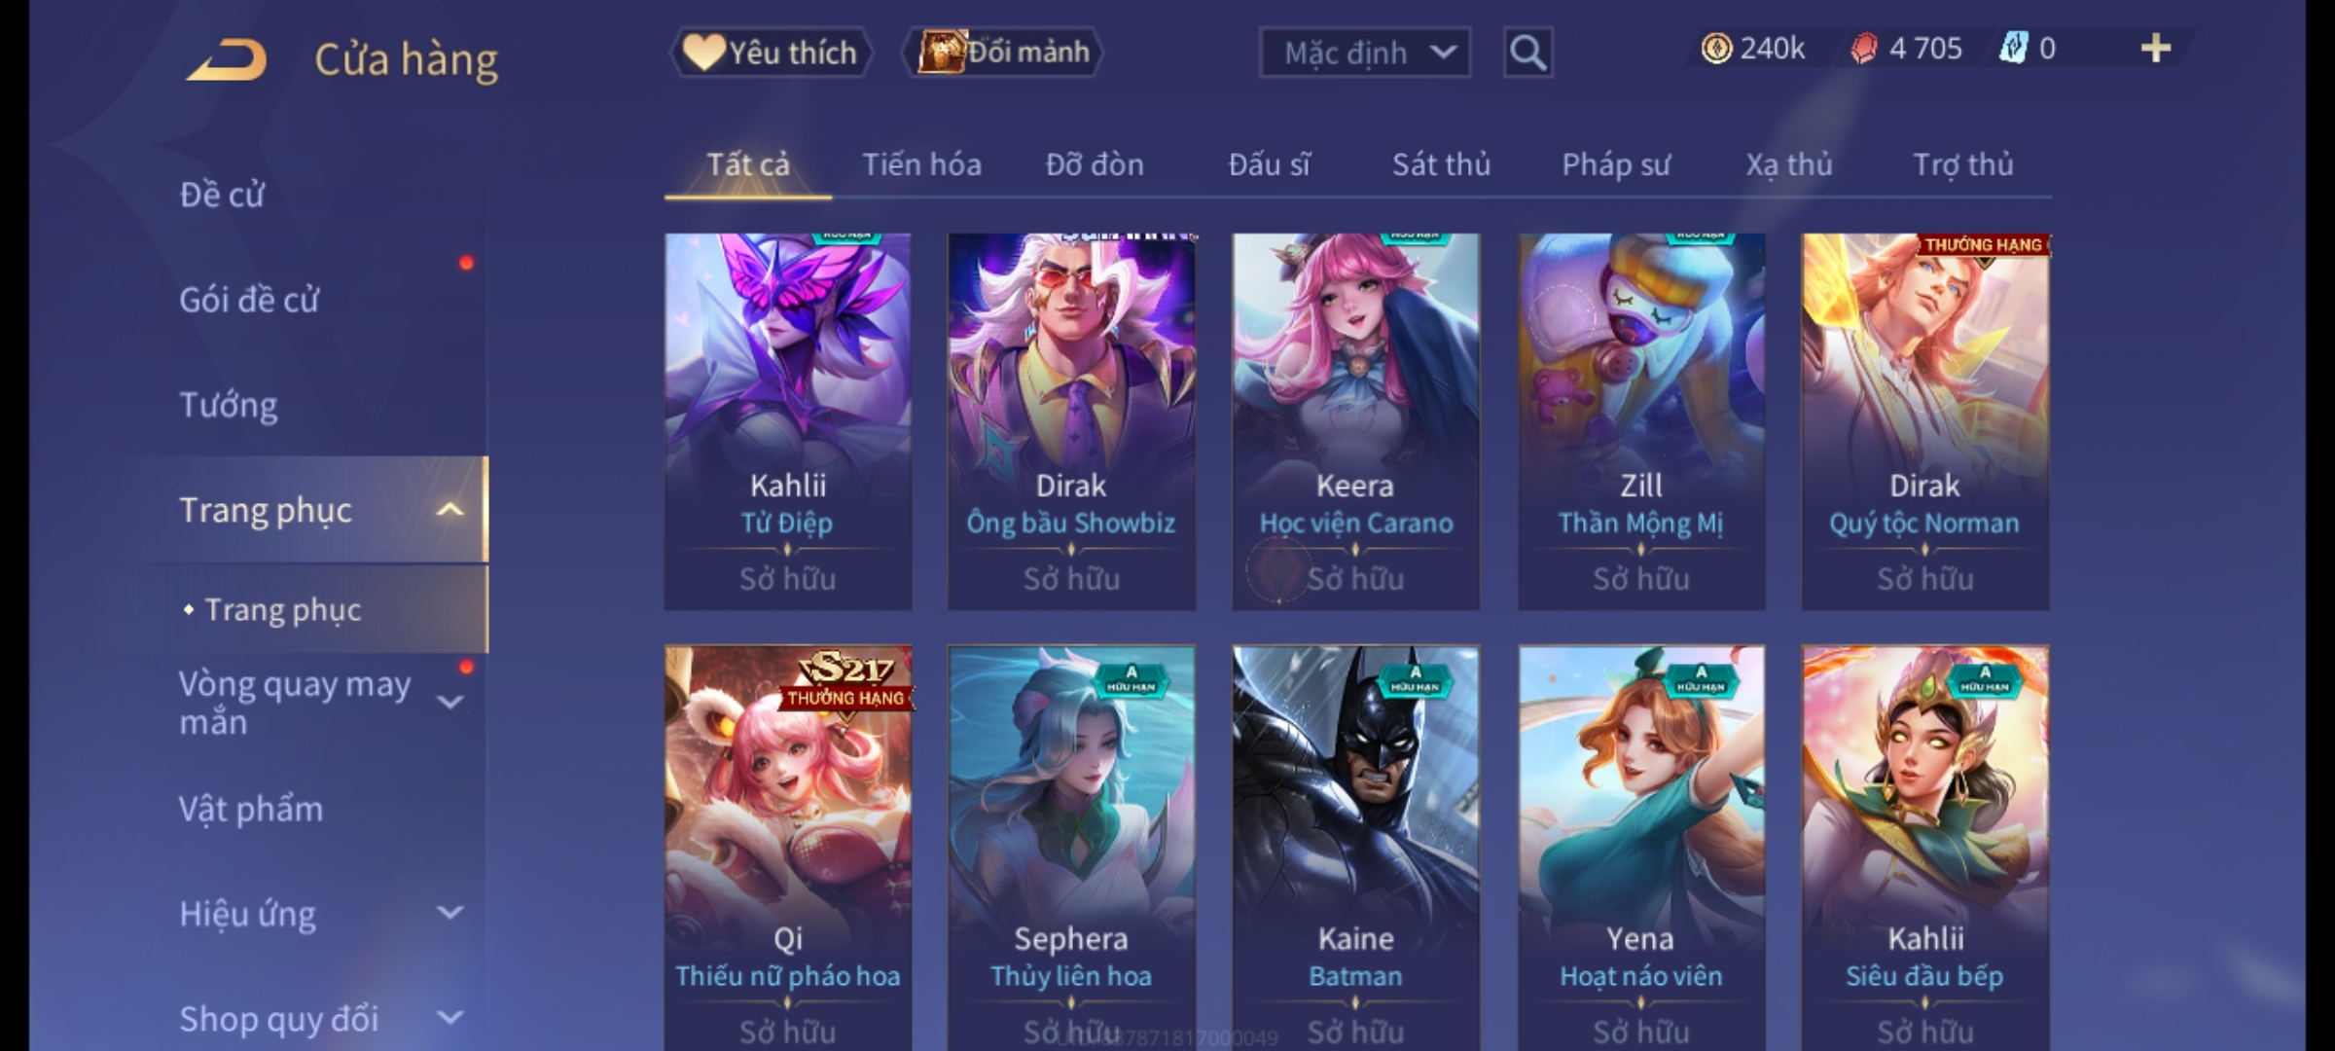Open Yêu thích favorites heart button
This screenshot has width=2335, height=1051.
tap(771, 52)
